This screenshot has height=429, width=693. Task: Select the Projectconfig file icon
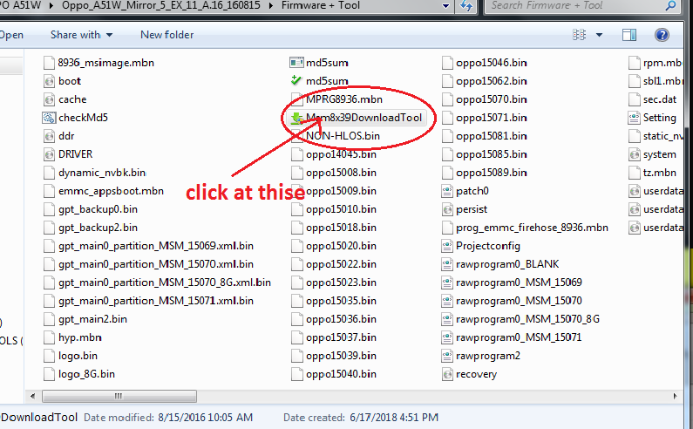pos(447,246)
